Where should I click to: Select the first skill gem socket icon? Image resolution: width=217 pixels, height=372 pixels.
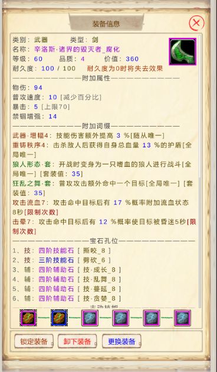tap(28, 318)
